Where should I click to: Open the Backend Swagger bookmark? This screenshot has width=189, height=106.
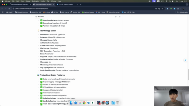click(x=88, y=12)
